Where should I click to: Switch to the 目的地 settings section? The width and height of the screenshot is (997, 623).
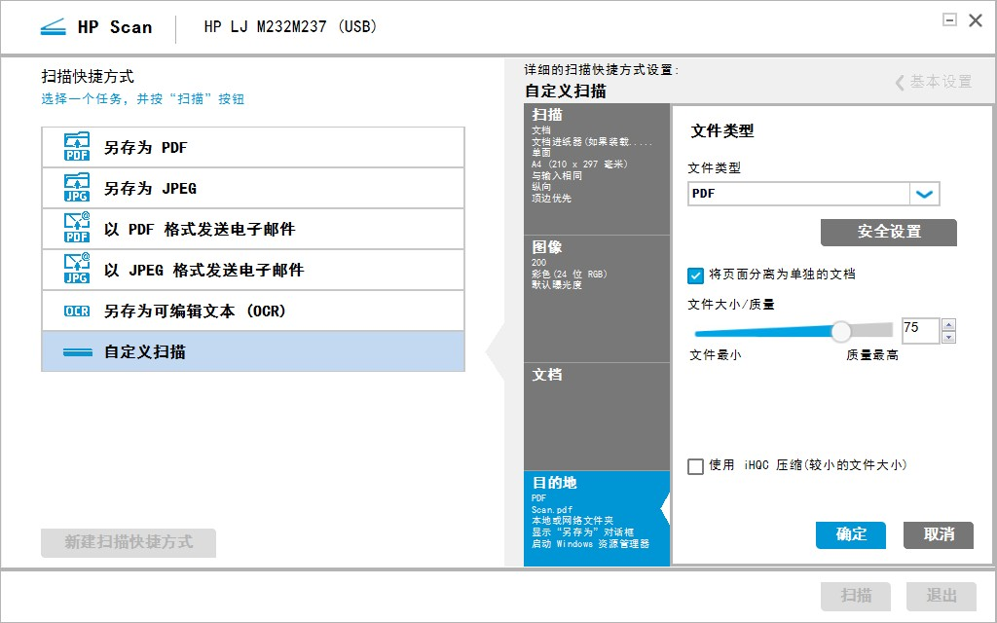597,518
